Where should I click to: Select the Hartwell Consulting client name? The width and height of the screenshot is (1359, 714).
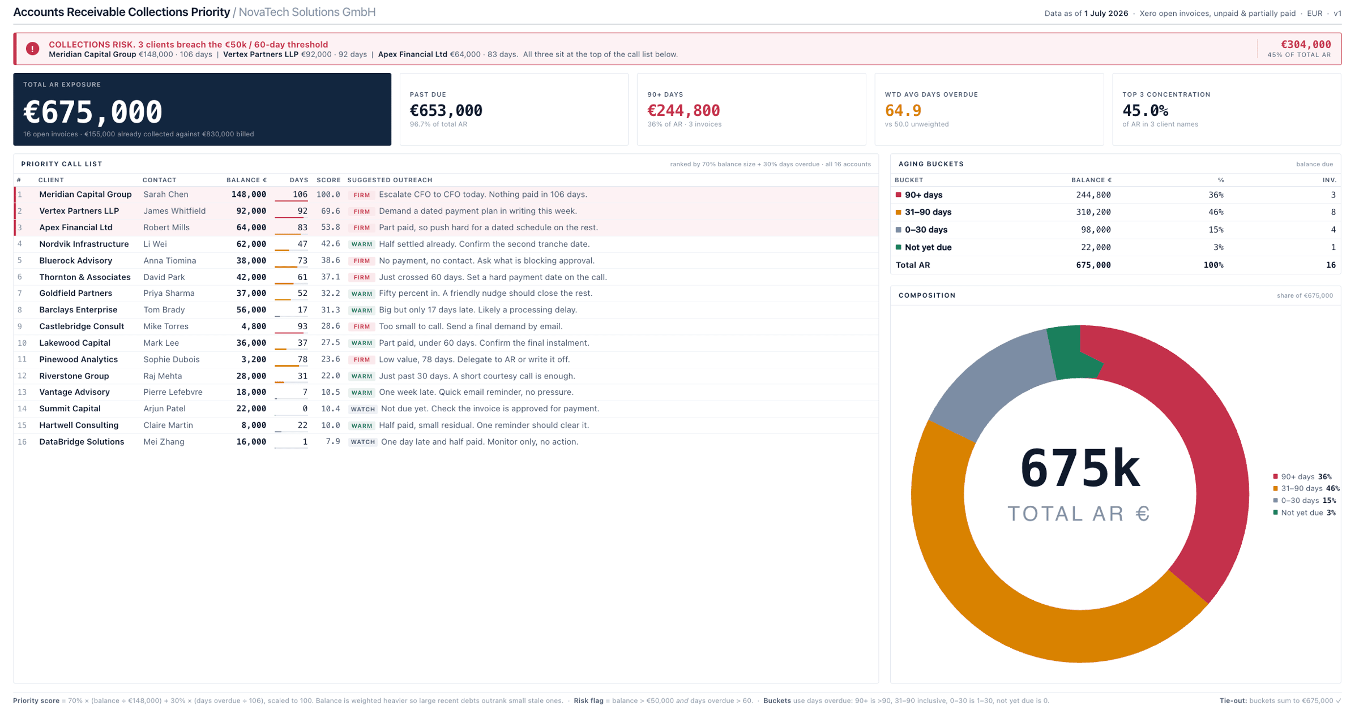[x=79, y=425]
